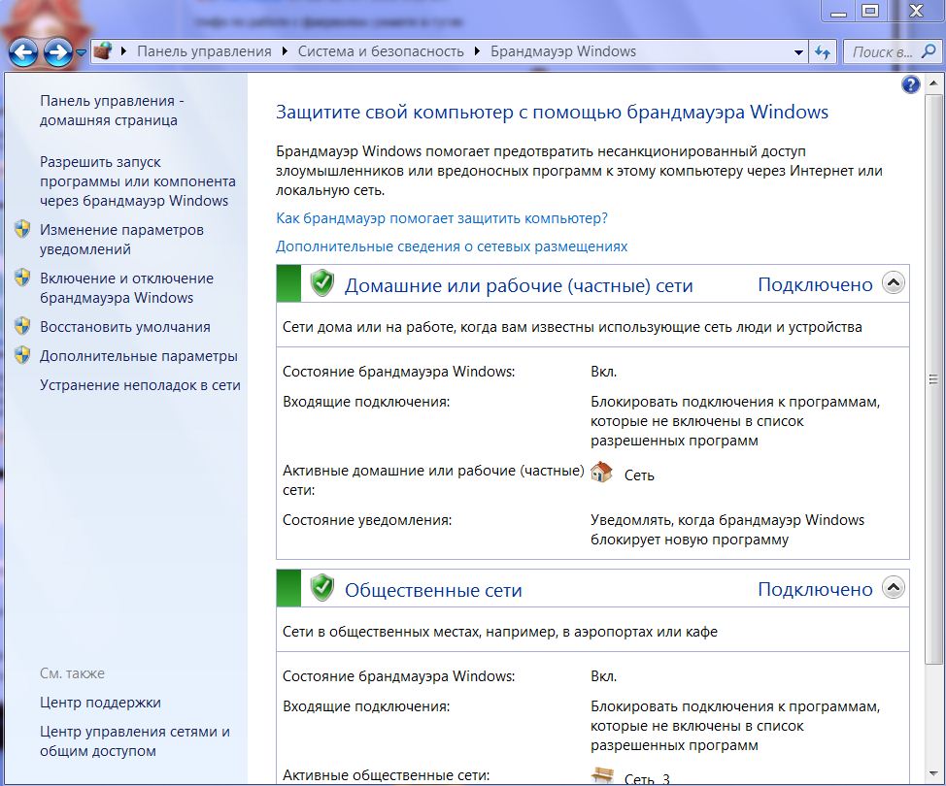946x786 pixels.
Task: Open Восстановить умолчания link
Action: click(125, 327)
